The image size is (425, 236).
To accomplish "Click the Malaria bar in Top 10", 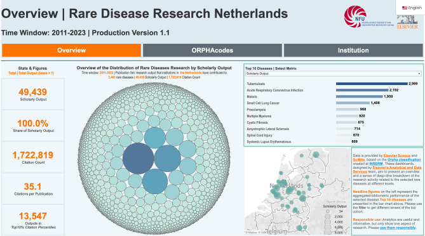I will click(360, 96).
